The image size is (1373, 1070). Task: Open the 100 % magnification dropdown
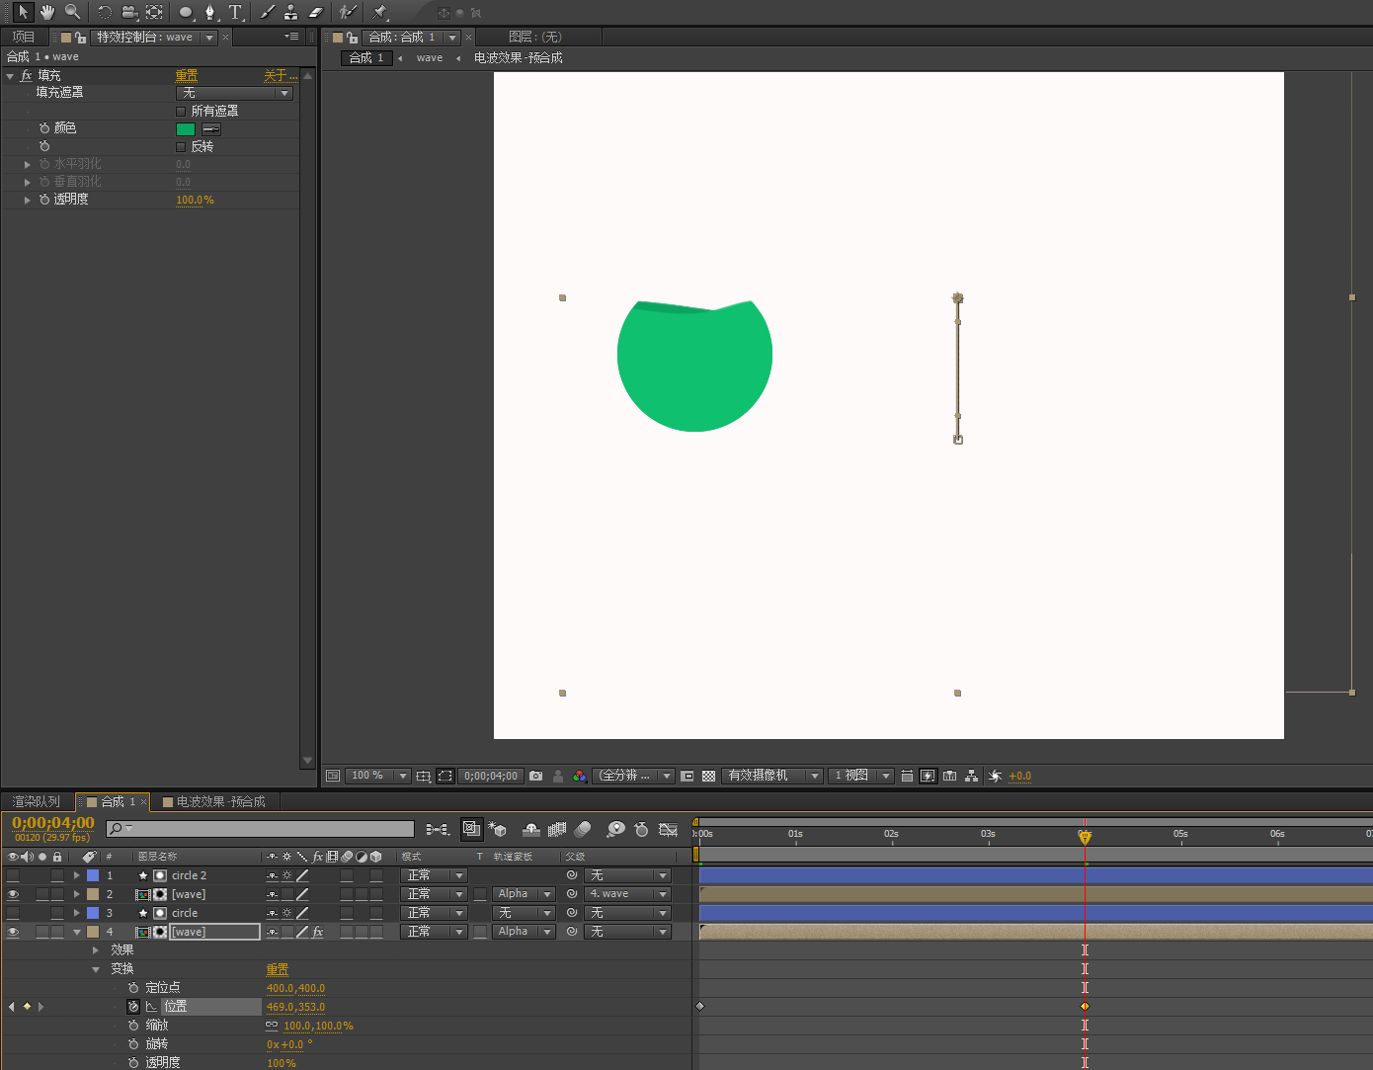tap(379, 777)
